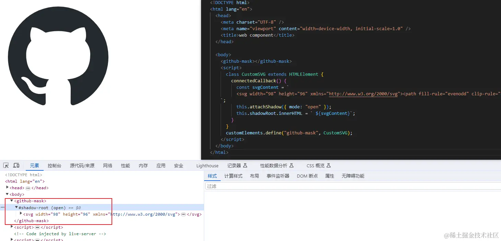
Task: Select the <!DOCTYPE html> row in DOM tree
Action: pos(24,175)
